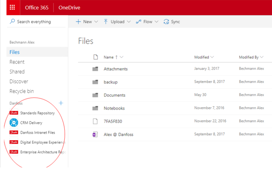Open the Name column dropdown chevron
The height and width of the screenshot is (169, 272).
pyautogui.click(x=121, y=57)
